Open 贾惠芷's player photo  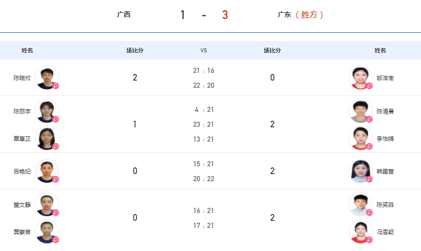coord(47,139)
